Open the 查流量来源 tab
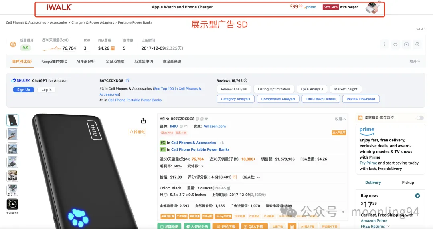The width and height of the screenshot is (433, 229). coord(172,62)
